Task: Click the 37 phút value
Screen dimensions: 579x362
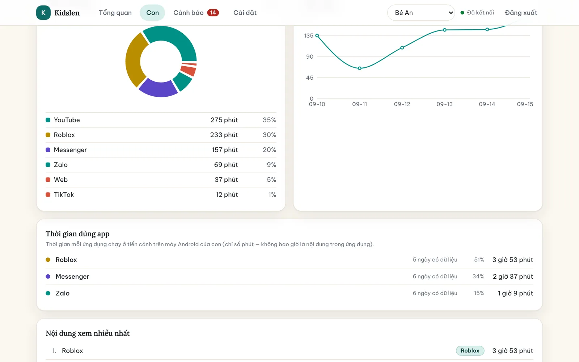Action: click(x=226, y=180)
